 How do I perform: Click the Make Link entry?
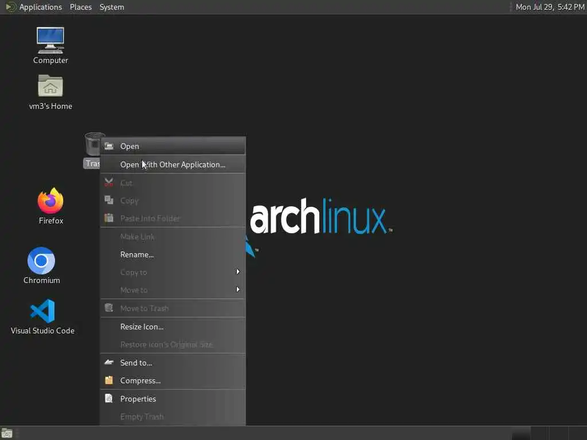[173, 237]
